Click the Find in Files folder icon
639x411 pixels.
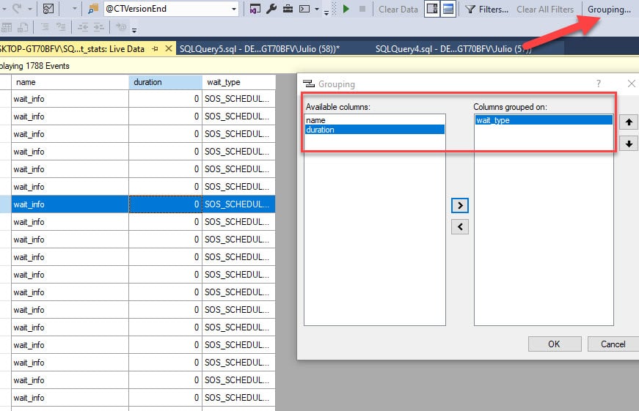pyautogui.click(x=93, y=9)
